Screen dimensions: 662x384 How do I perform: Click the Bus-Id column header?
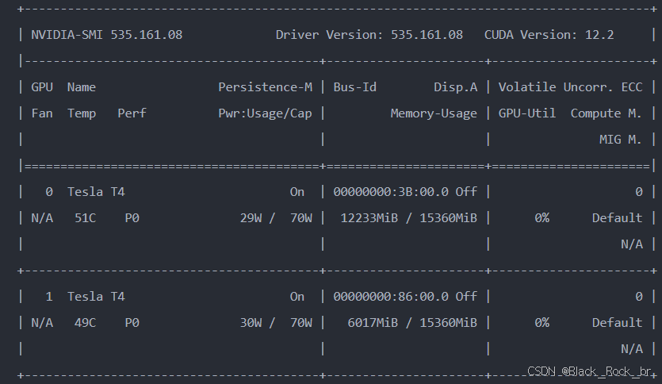pos(354,87)
